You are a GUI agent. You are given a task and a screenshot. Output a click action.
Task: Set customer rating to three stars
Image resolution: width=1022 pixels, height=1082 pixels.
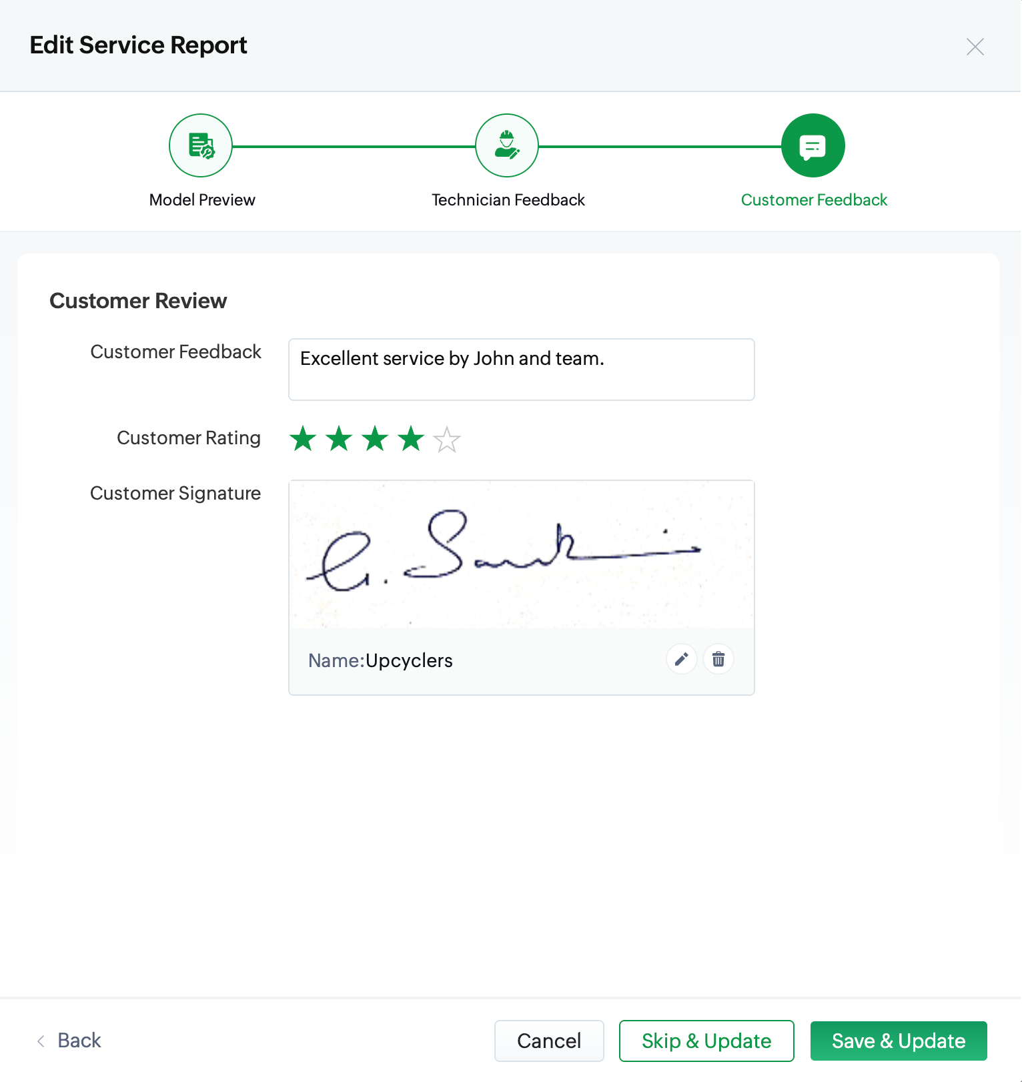(x=375, y=439)
